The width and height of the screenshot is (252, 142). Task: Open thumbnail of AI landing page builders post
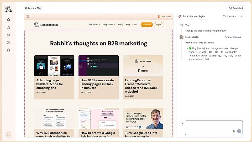[54, 66]
